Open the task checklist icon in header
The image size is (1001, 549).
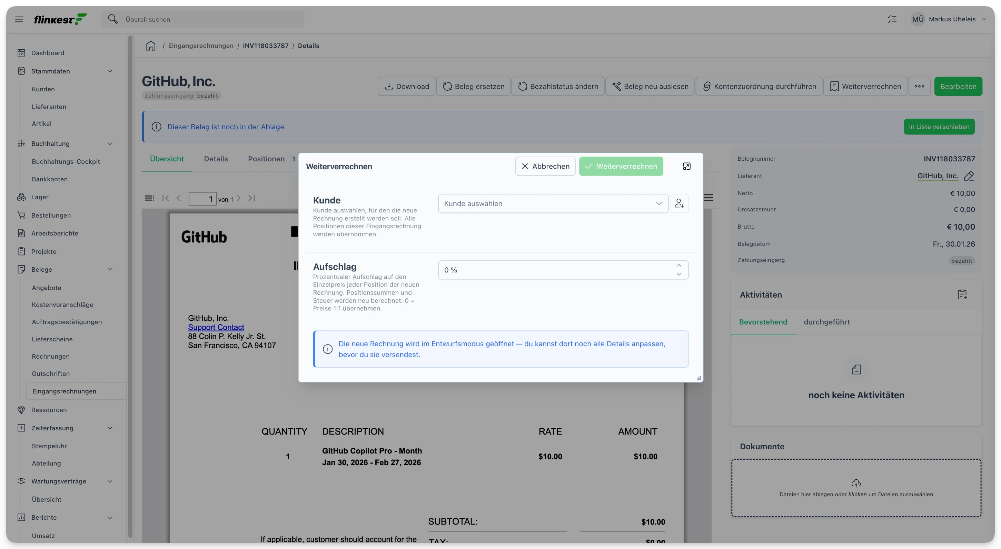(x=892, y=19)
